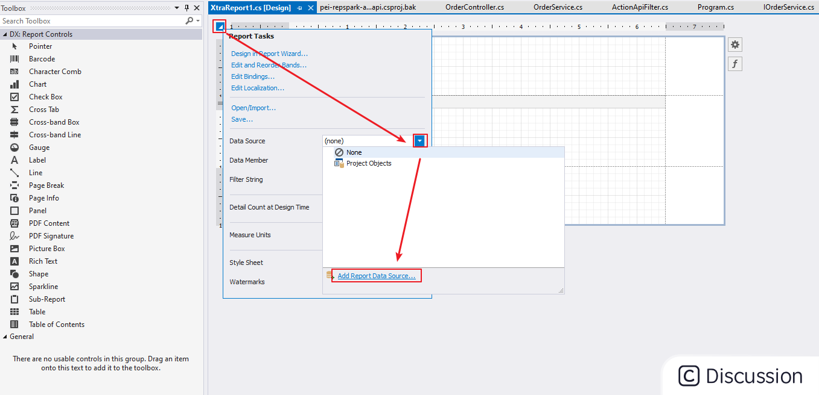Collapse the DX: Report Controls group
This screenshot has width=819, height=395.
(5, 34)
